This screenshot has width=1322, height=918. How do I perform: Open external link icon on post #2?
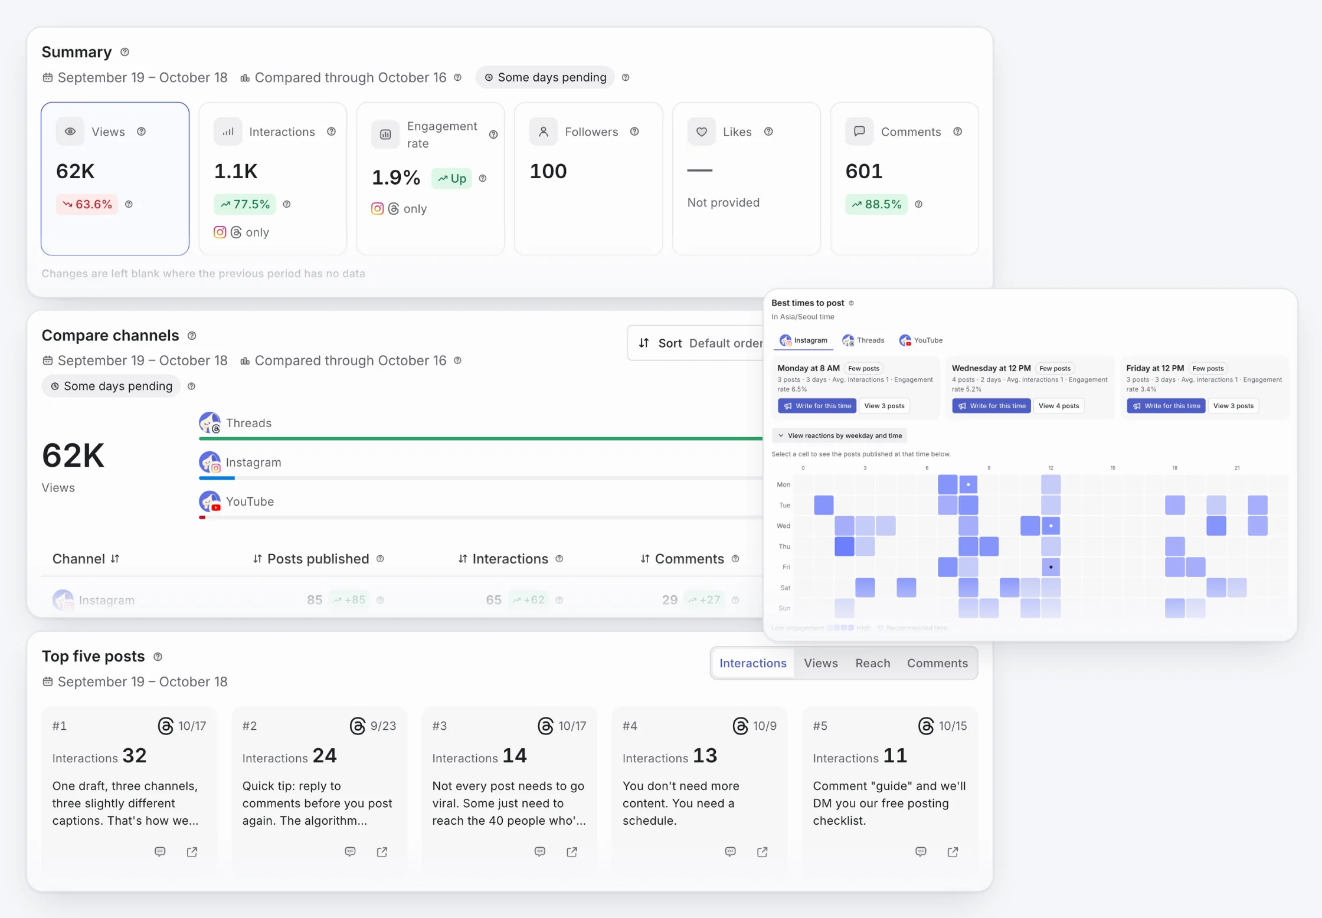[x=382, y=851]
